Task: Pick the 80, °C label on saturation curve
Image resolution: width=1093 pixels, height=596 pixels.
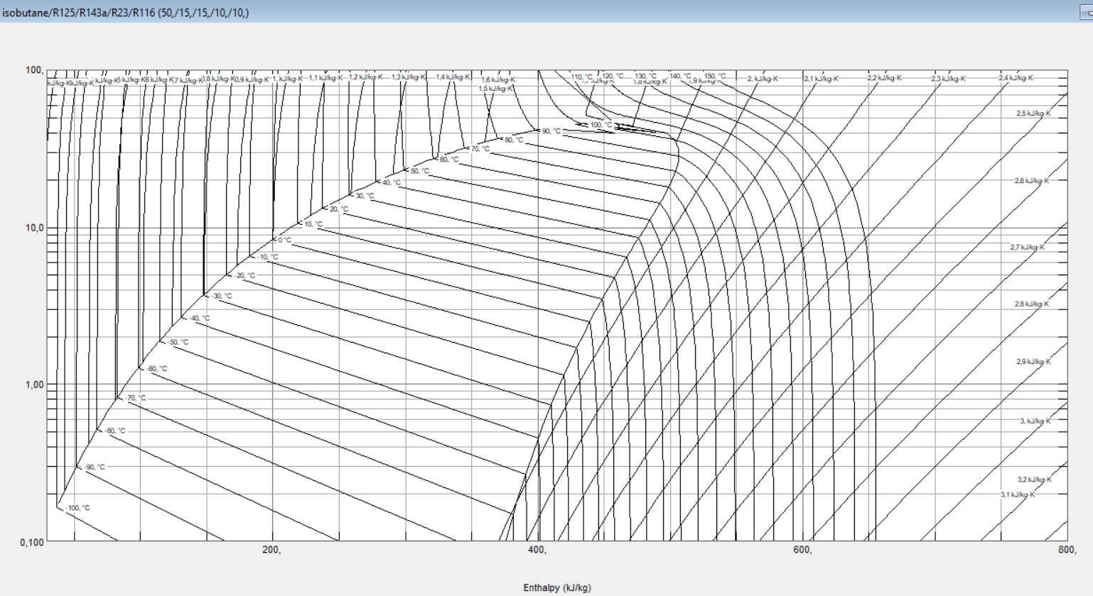Action: click(514, 140)
